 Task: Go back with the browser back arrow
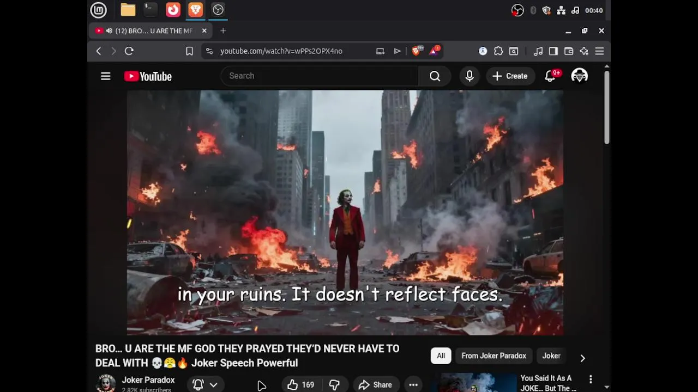[99, 51]
